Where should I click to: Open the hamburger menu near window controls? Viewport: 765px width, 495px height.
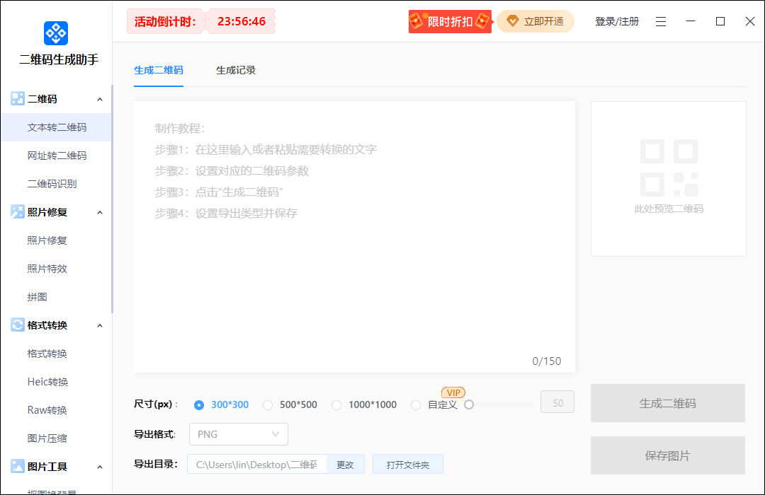pyautogui.click(x=661, y=21)
